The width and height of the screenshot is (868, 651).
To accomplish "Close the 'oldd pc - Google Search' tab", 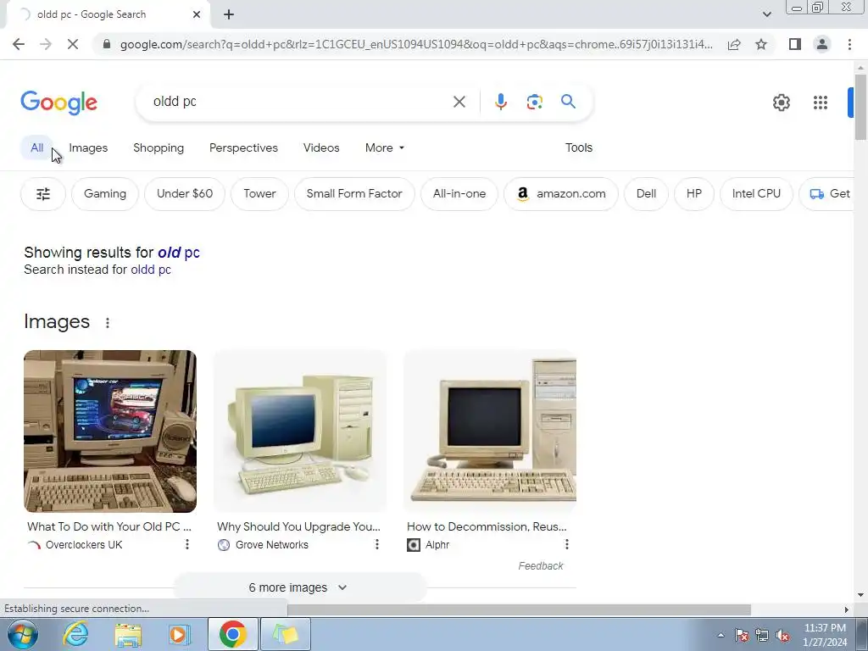I will click(x=197, y=14).
